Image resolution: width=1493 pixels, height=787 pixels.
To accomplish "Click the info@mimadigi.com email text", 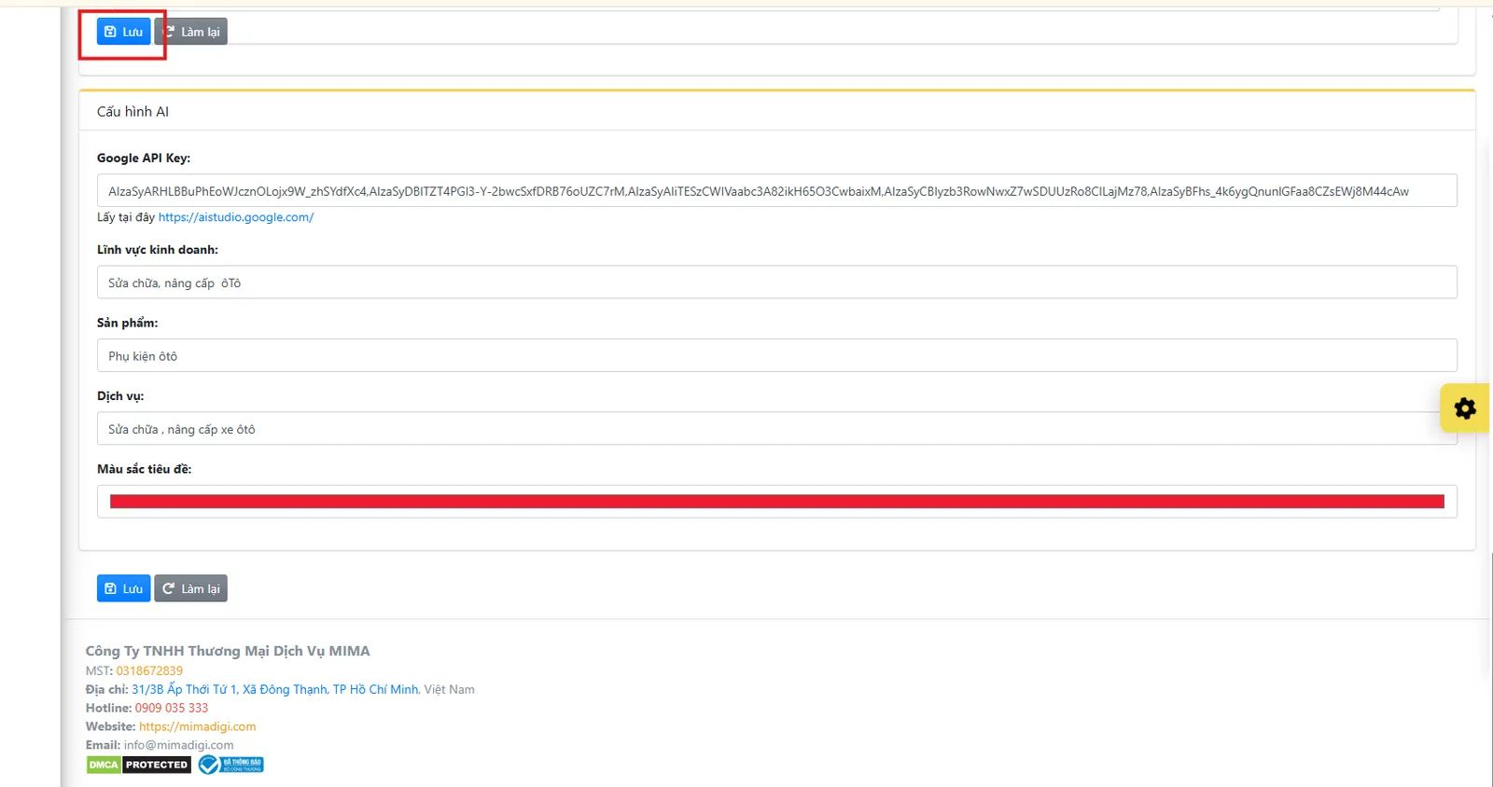I will tap(179, 745).
